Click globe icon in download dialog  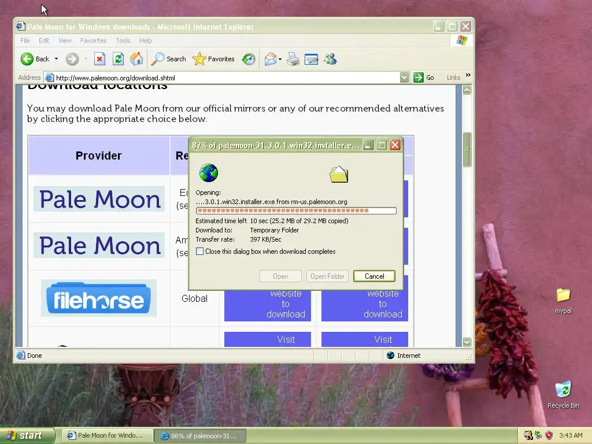208,173
